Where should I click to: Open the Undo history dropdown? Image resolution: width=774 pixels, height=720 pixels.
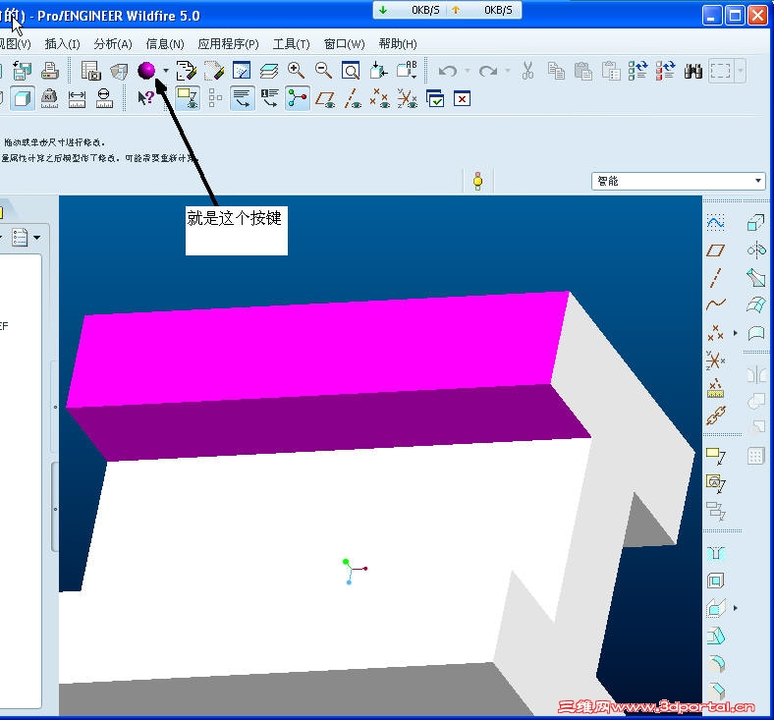pos(468,71)
